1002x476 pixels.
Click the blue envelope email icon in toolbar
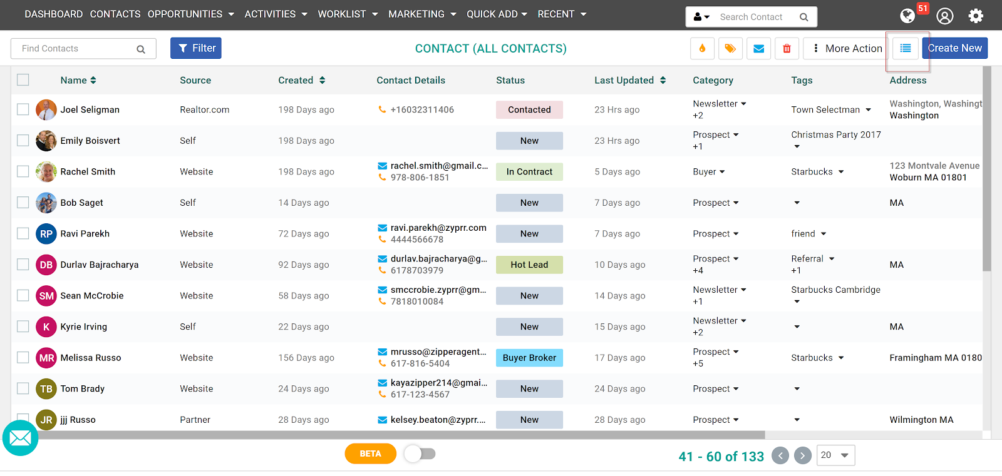point(758,48)
